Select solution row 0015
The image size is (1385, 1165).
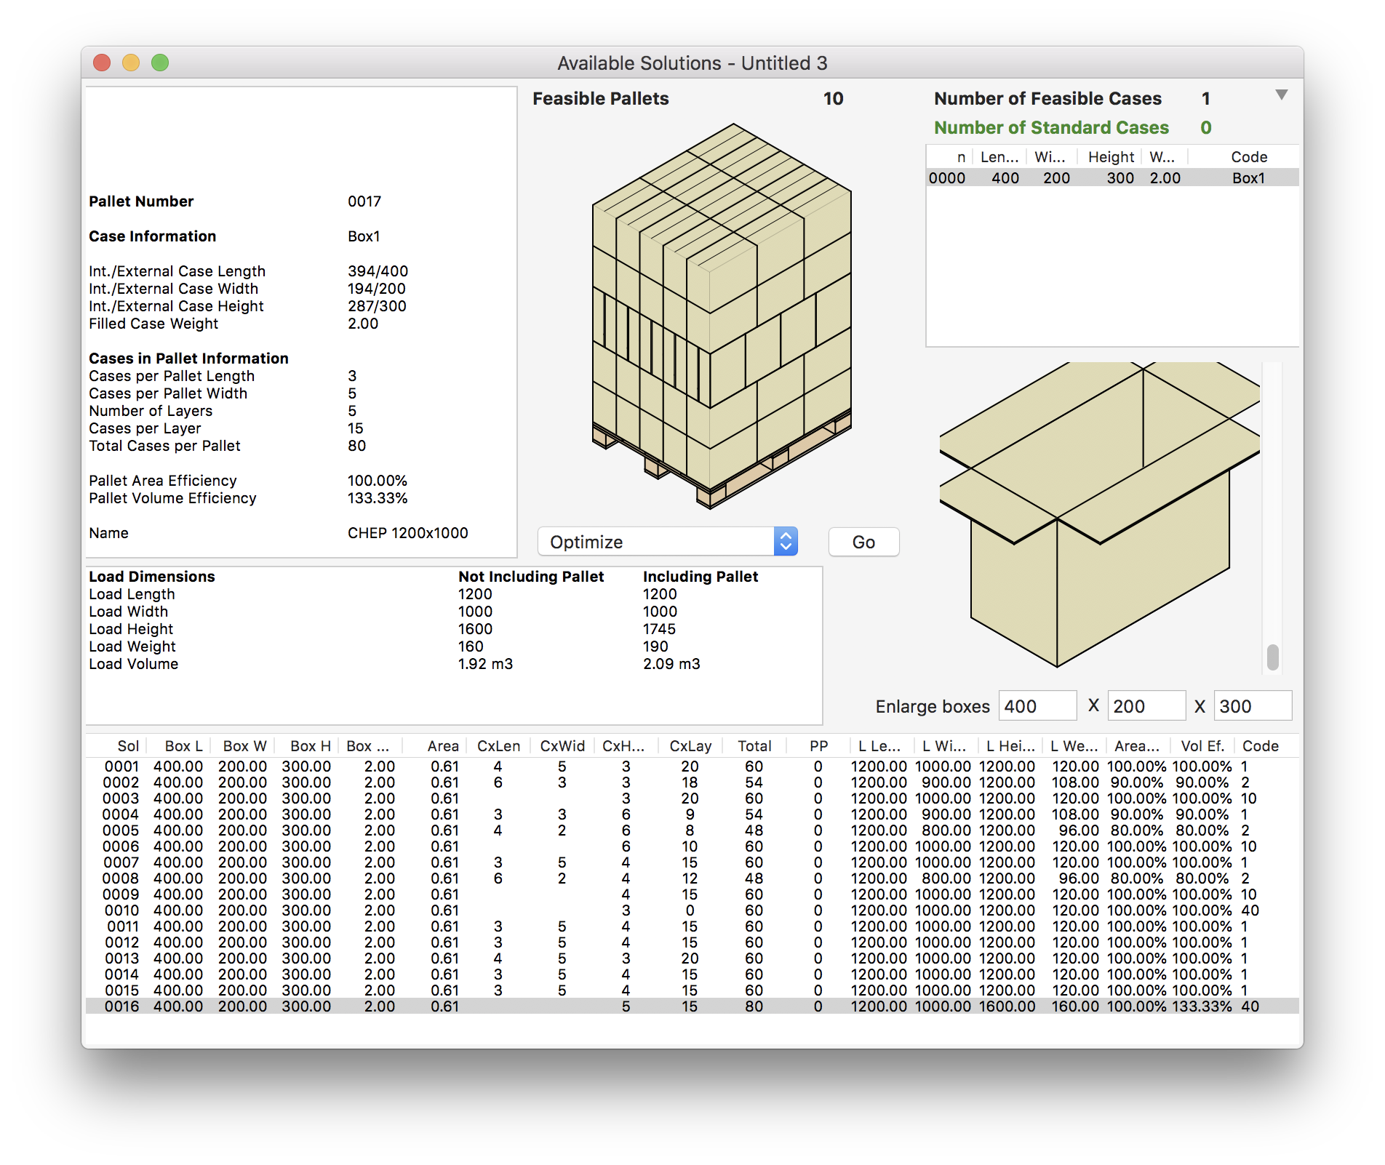click(x=692, y=990)
